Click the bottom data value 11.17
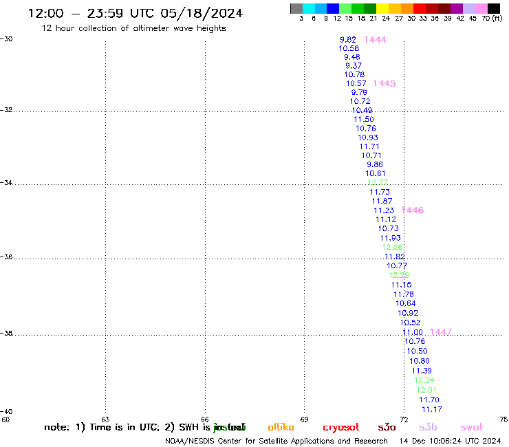 (x=432, y=409)
